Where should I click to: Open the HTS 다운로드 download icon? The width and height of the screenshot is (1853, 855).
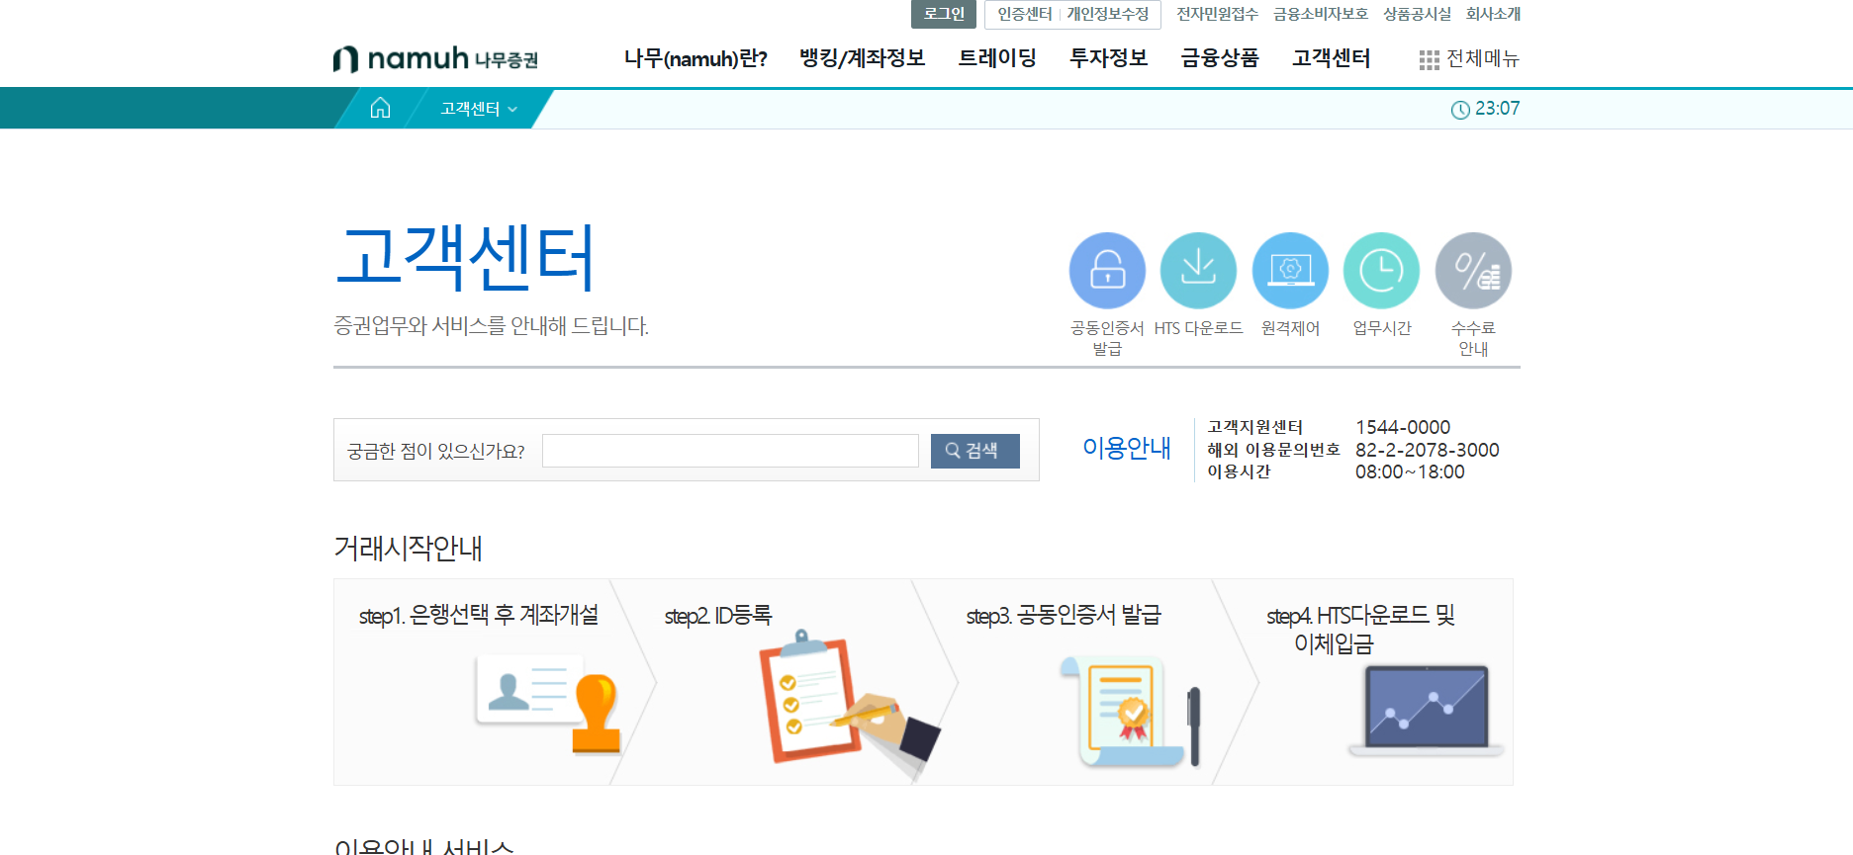tap(1198, 271)
